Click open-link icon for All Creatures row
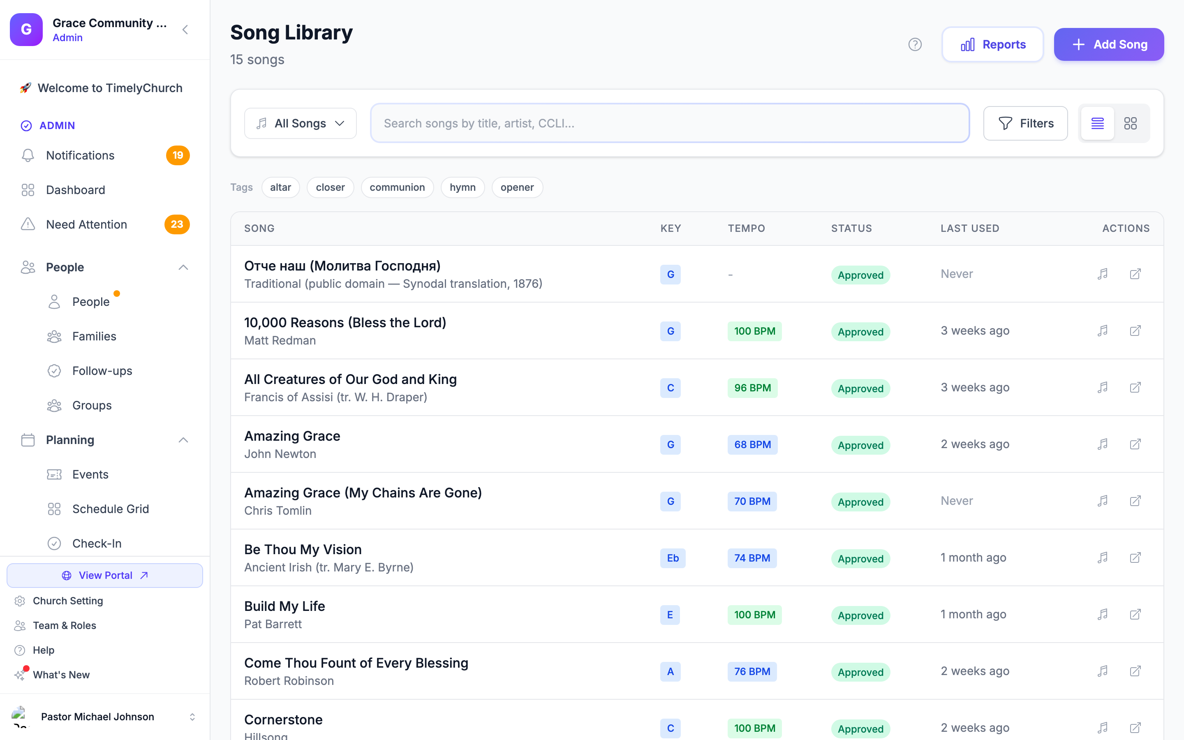The width and height of the screenshot is (1184, 740). click(x=1135, y=387)
